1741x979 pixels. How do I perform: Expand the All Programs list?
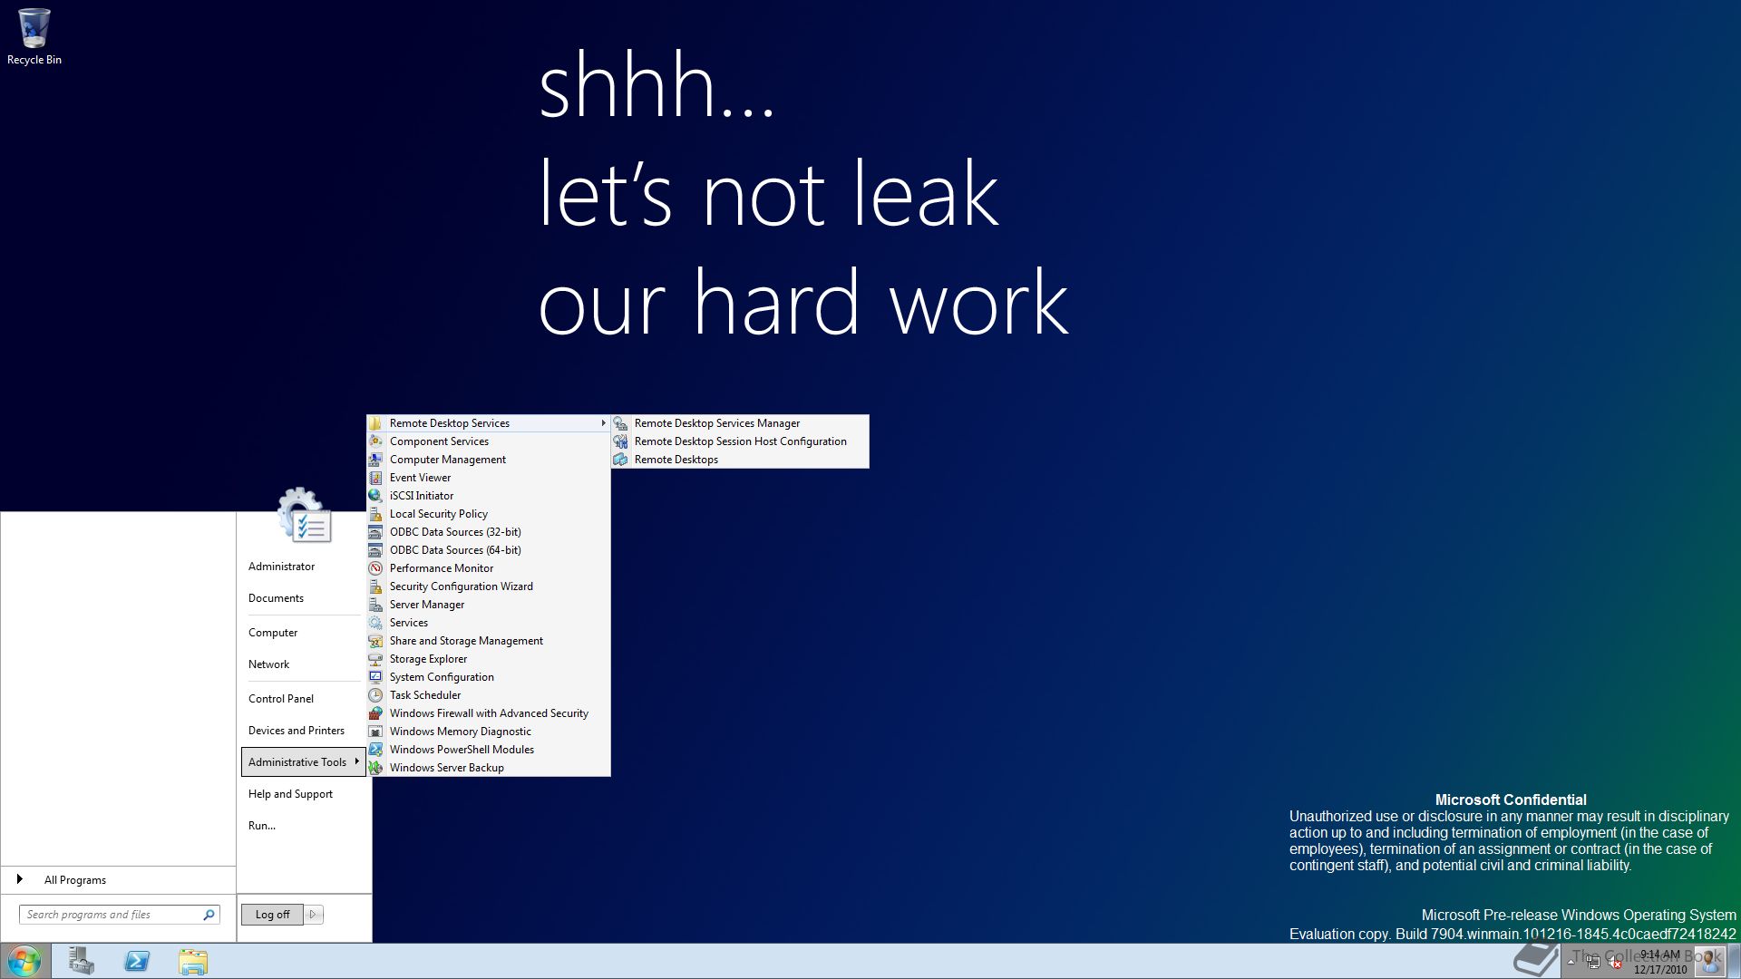pyautogui.click(x=74, y=880)
